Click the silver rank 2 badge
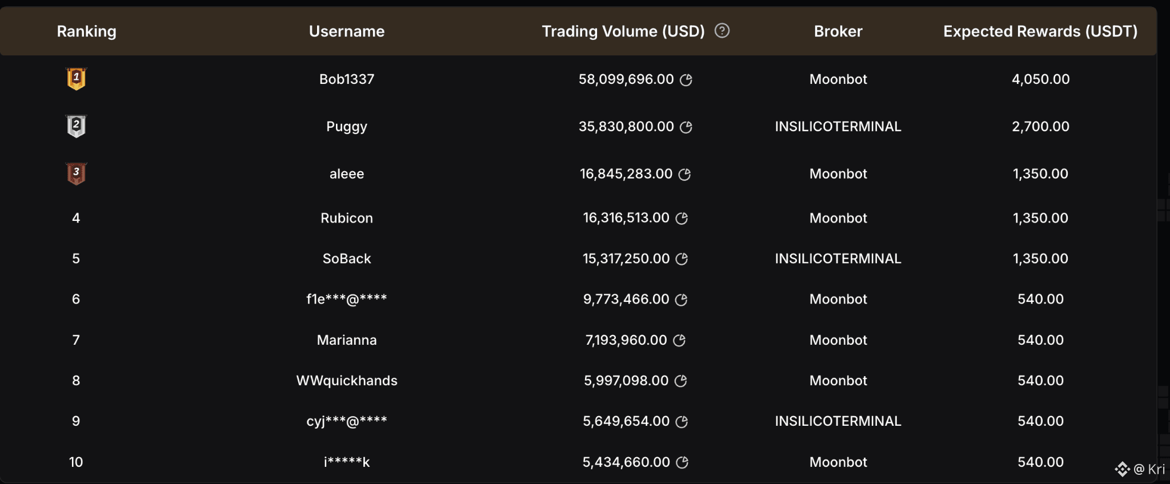 (x=76, y=126)
